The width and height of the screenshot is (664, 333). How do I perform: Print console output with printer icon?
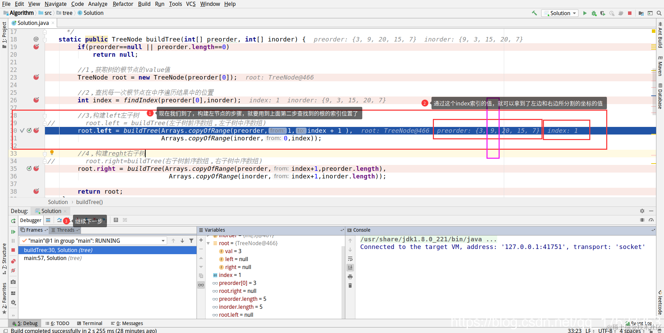pos(350,277)
